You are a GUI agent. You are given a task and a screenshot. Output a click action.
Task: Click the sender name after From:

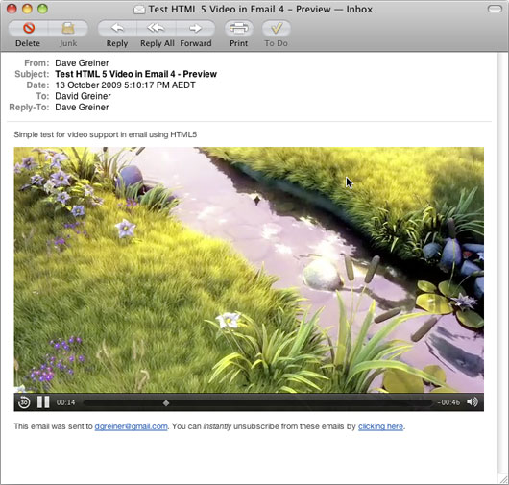coord(82,63)
